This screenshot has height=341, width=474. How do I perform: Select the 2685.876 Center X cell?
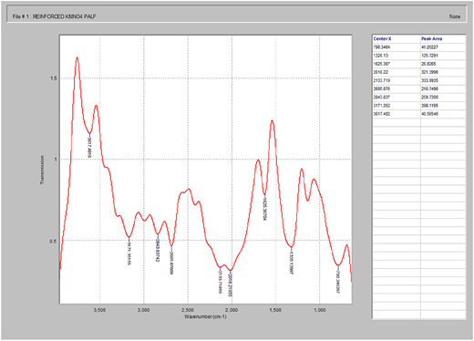click(x=397, y=89)
